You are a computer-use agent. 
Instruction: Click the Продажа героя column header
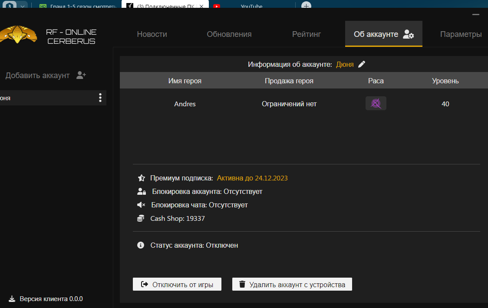(x=289, y=81)
